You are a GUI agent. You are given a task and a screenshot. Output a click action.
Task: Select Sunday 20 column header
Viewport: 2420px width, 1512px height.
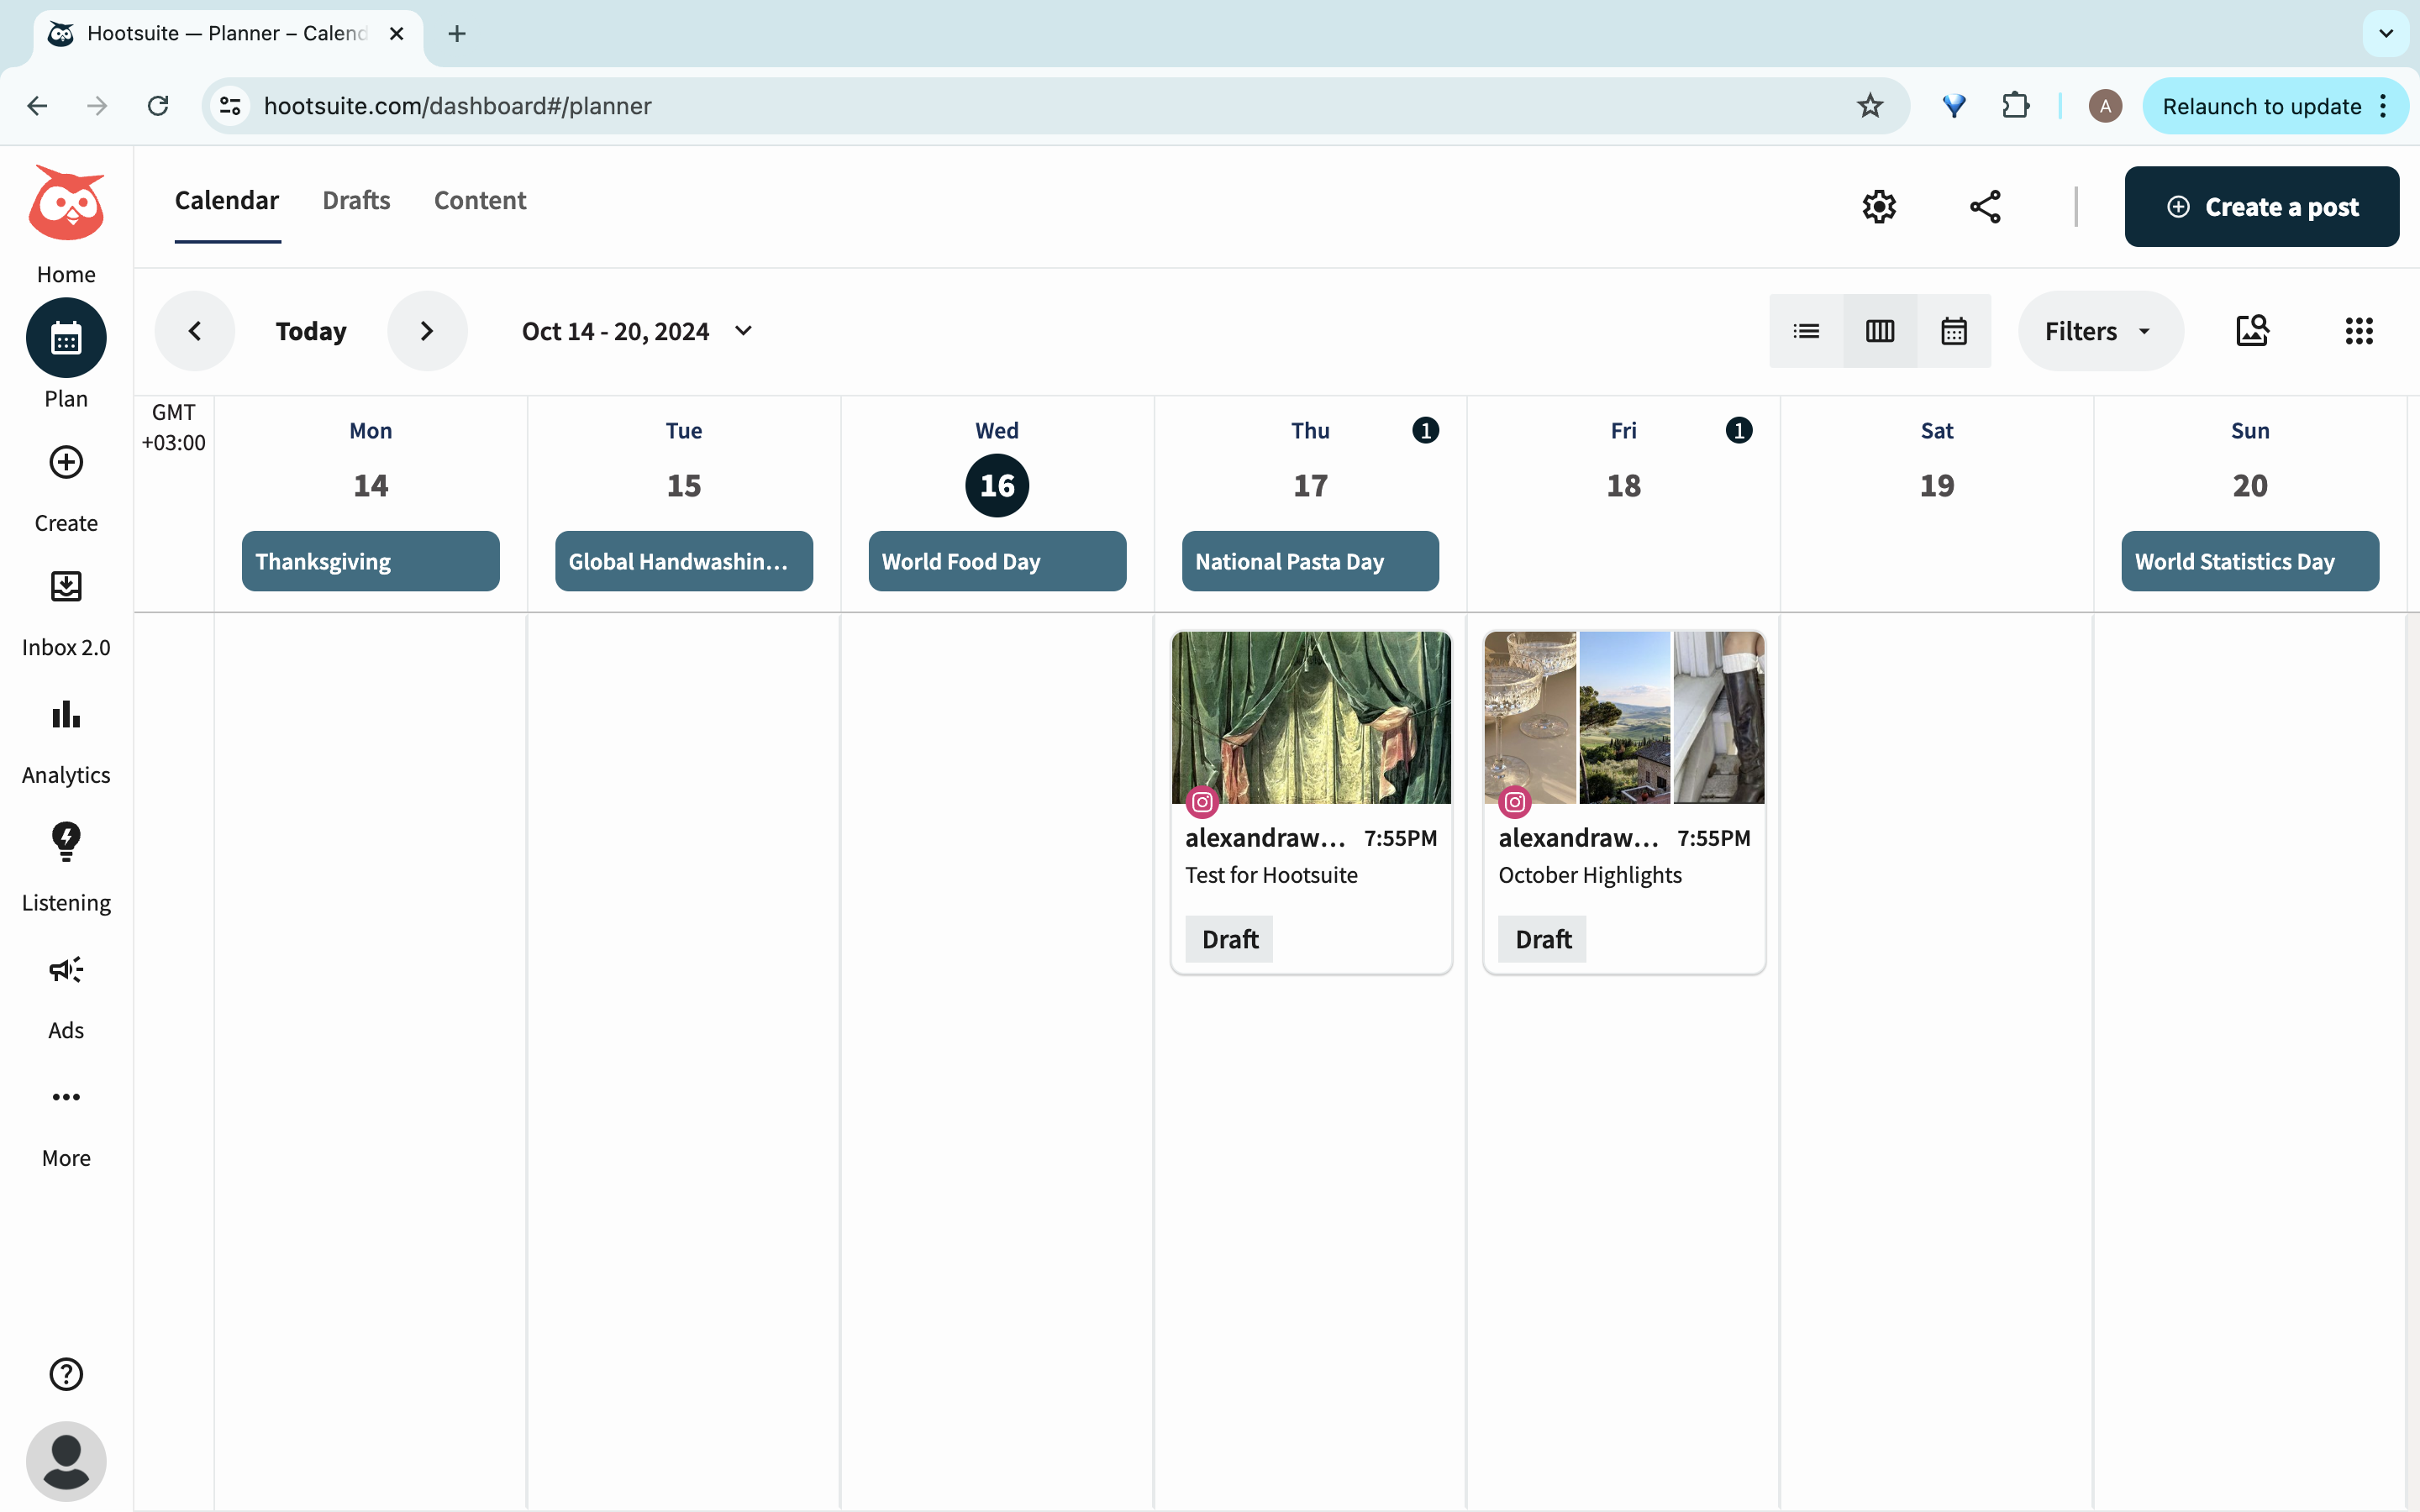pyautogui.click(x=2250, y=461)
